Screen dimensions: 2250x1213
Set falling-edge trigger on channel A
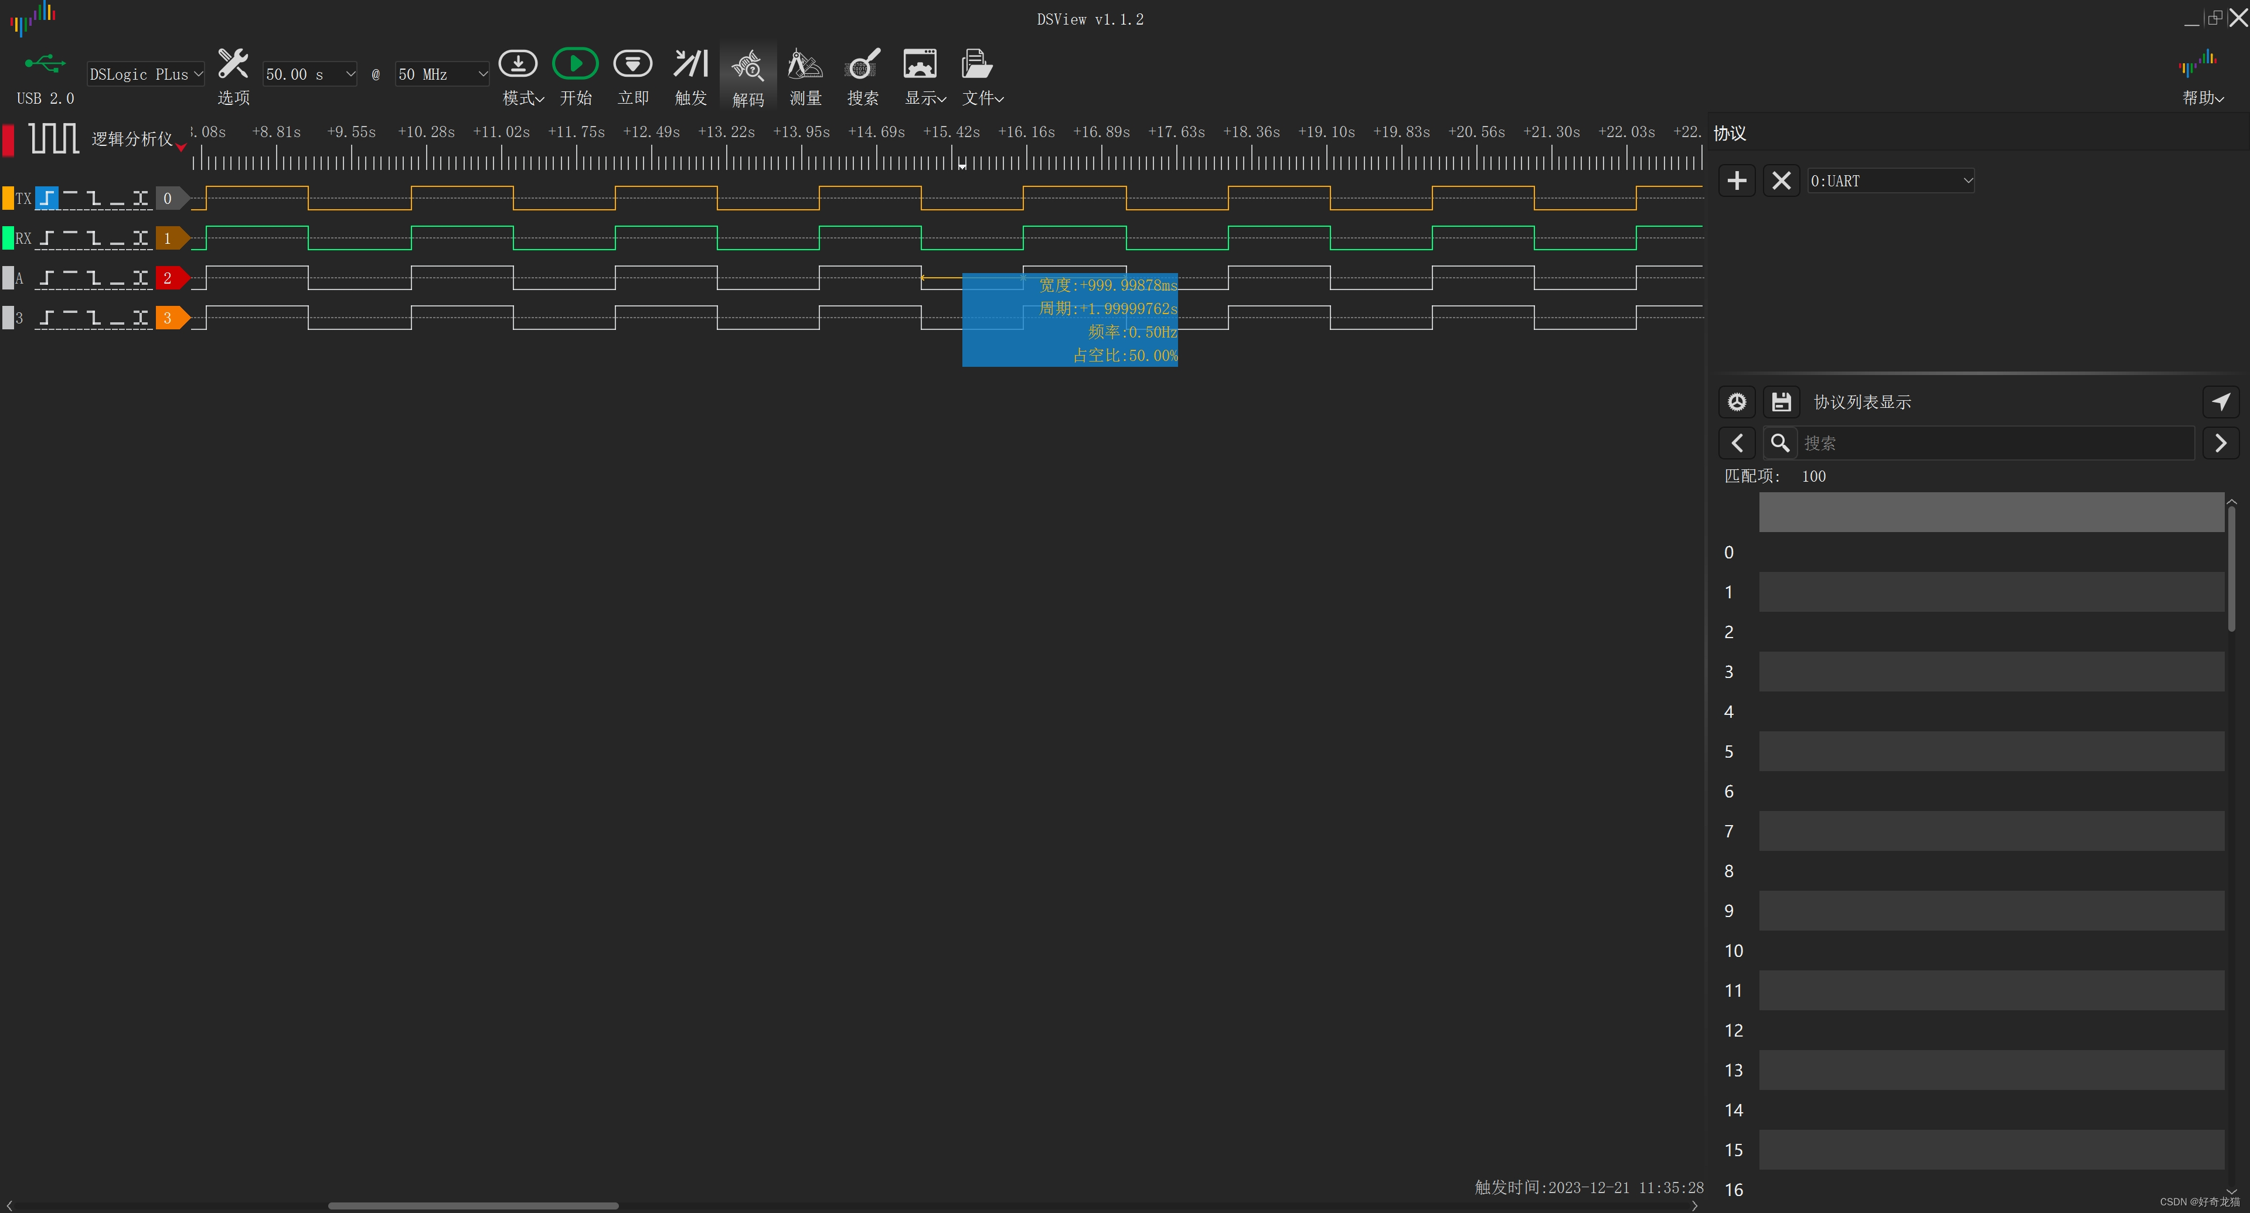click(94, 278)
